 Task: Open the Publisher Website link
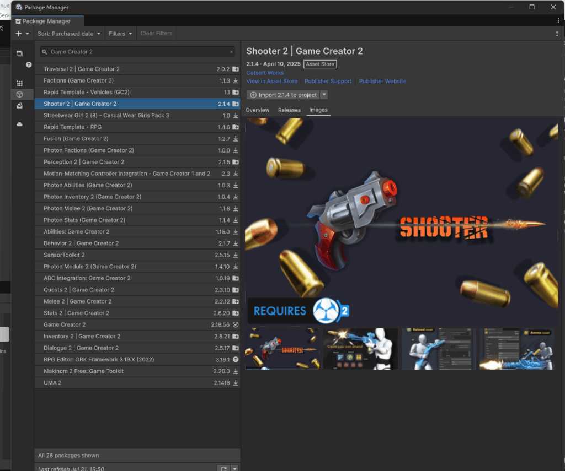point(382,82)
